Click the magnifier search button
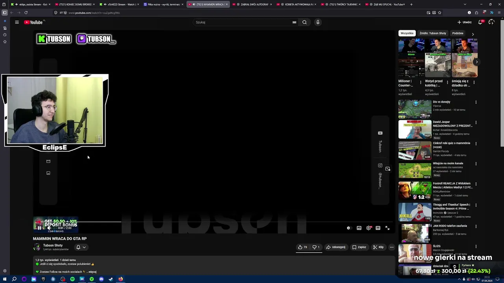 (x=304, y=22)
